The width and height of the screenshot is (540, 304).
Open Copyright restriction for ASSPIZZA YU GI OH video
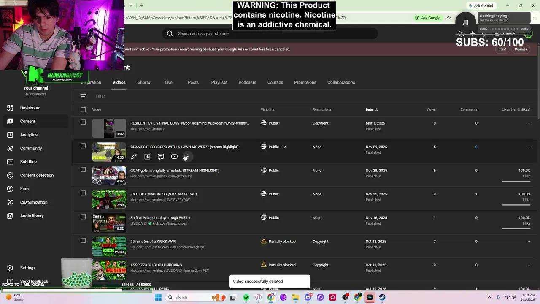pos(320,265)
